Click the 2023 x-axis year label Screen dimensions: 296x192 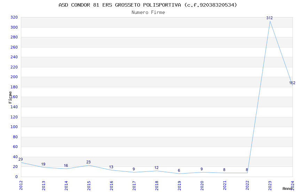(x=270, y=185)
